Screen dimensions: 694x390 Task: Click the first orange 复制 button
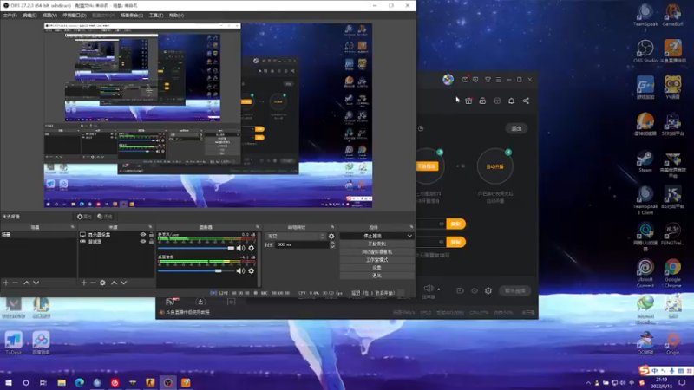455,224
